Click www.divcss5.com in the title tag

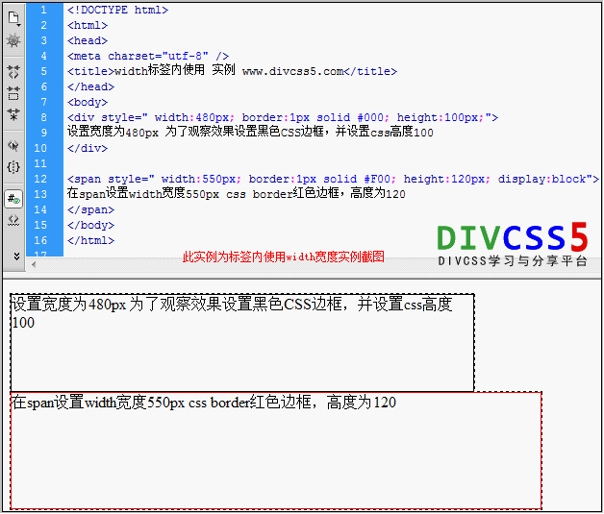point(292,71)
